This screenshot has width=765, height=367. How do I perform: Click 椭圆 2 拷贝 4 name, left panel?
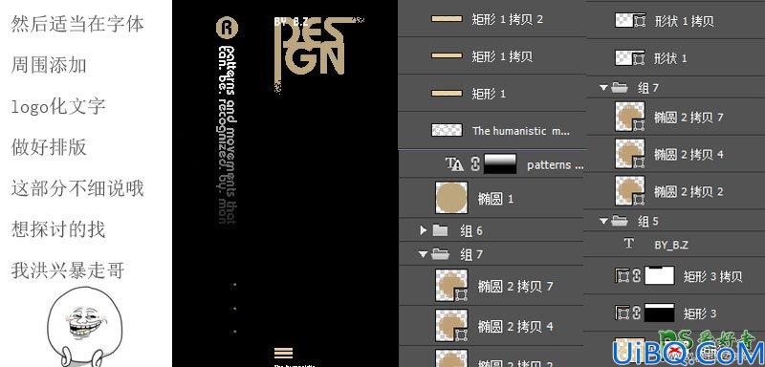(515, 326)
